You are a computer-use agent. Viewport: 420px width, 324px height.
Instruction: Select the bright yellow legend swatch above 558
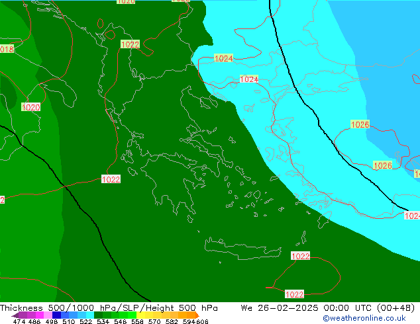coord(140,315)
